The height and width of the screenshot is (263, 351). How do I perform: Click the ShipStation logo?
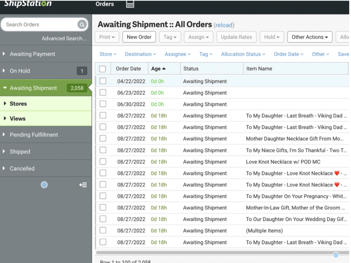click(27, 4)
